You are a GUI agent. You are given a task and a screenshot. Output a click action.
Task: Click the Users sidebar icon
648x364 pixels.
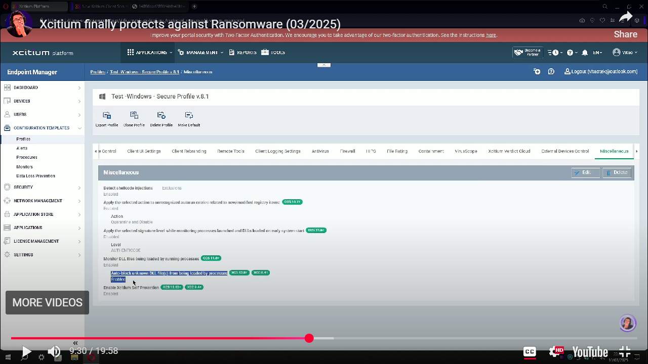pos(7,114)
